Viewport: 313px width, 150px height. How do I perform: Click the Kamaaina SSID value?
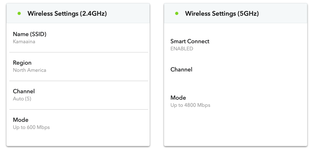point(24,41)
